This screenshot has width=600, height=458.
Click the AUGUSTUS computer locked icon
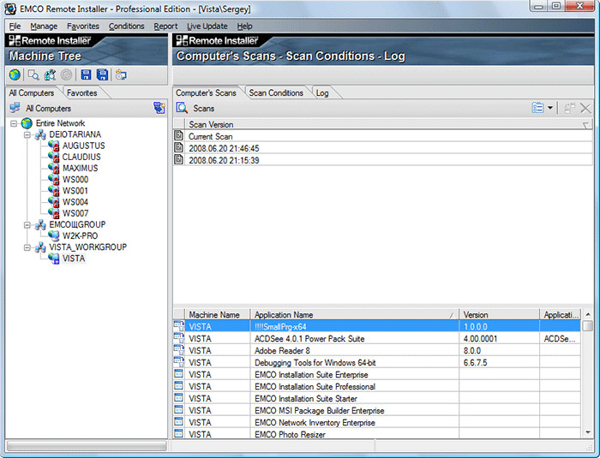click(x=54, y=146)
